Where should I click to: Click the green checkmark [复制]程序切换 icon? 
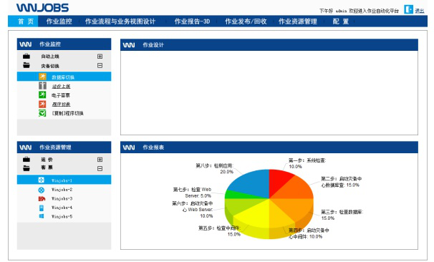42,113
